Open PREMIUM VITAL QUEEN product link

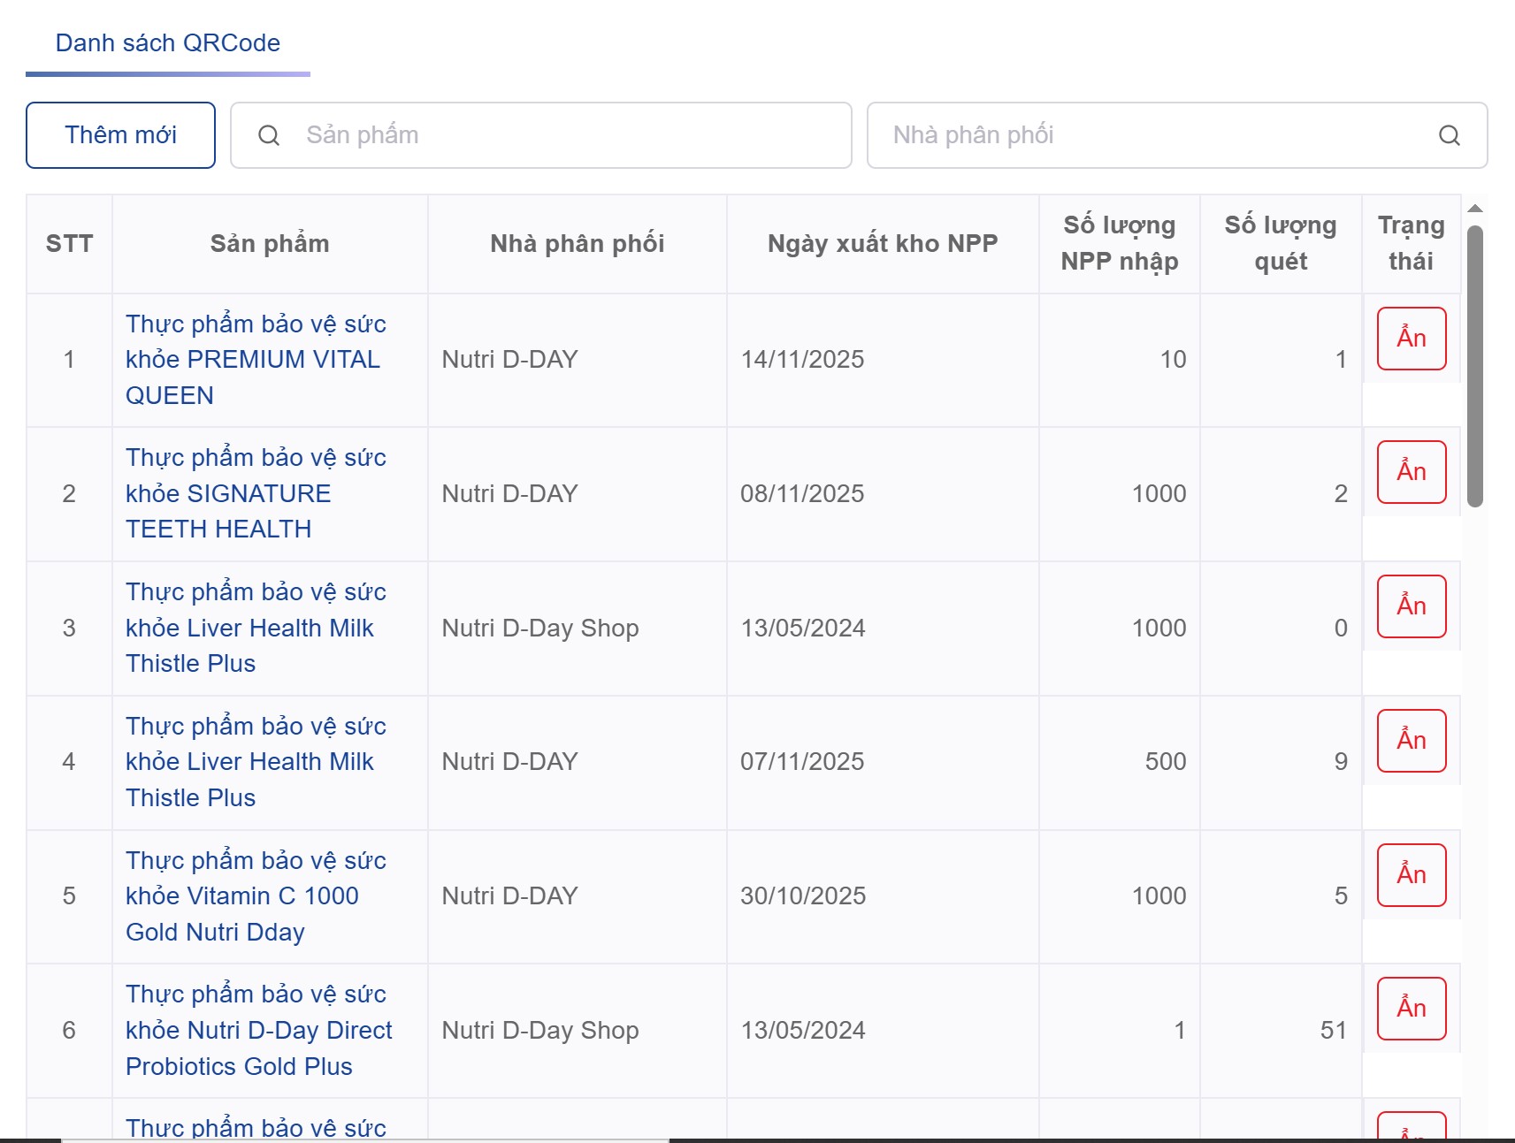pos(256,360)
